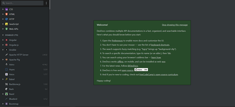Click the 36k stars count

point(146,70)
